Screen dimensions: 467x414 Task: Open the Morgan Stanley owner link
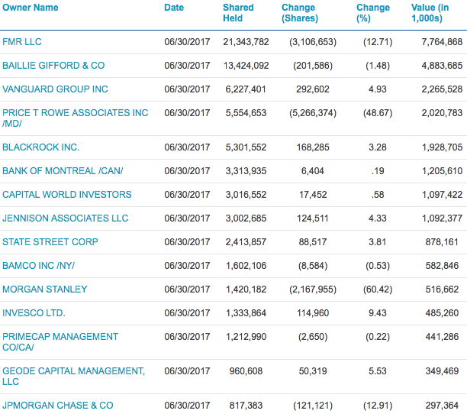(x=44, y=289)
